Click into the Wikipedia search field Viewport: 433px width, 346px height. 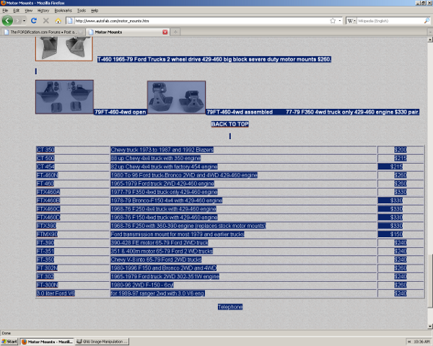(390, 21)
